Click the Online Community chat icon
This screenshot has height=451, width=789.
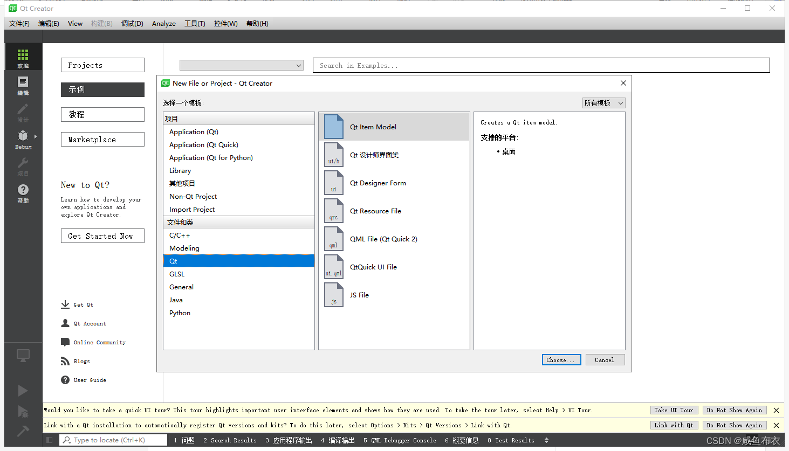tap(65, 342)
